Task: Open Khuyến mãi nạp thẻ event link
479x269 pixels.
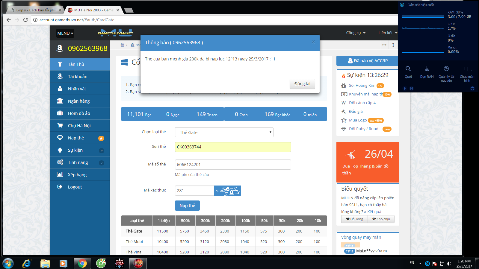Action: pos(366,94)
